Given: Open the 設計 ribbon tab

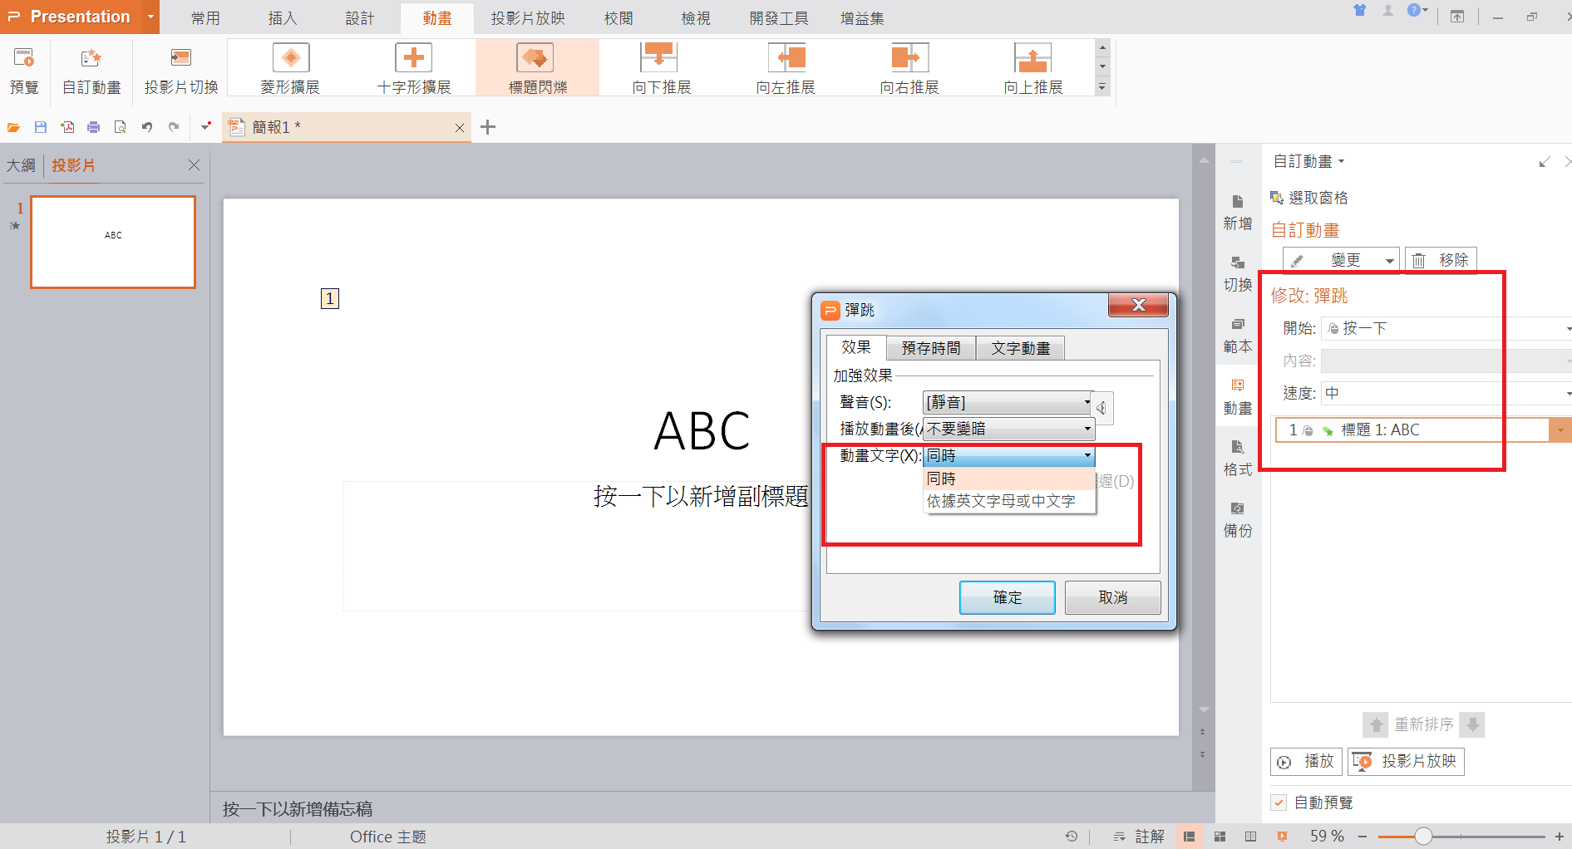Looking at the screenshot, I should point(360,18).
